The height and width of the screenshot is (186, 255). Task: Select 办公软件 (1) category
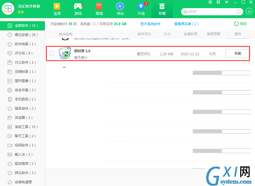tap(22, 63)
